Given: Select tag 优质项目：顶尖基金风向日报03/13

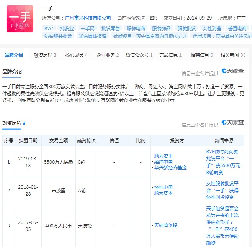Looking at the screenshot, I should click(150, 36).
